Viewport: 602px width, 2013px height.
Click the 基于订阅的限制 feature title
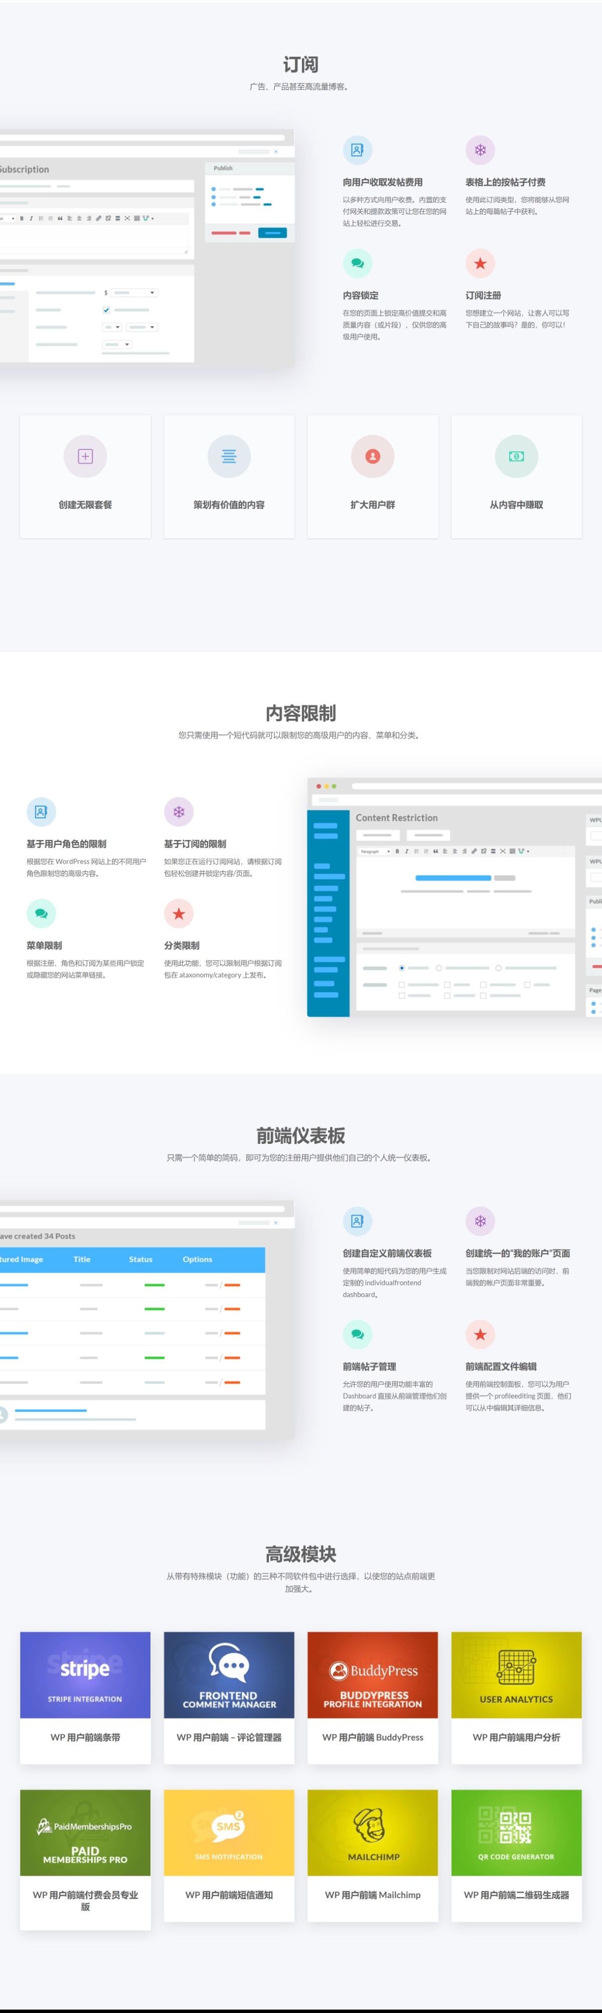[x=195, y=844]
